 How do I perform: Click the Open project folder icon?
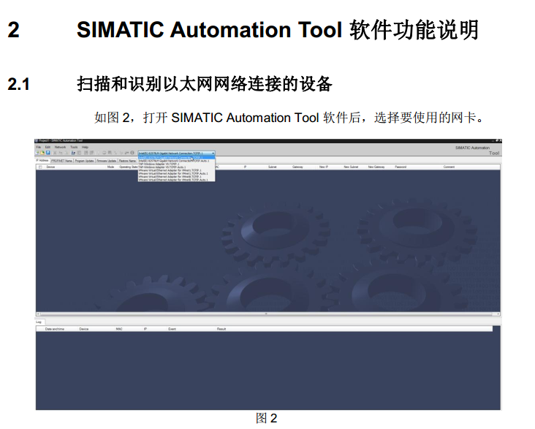pyautogui.click(x=42, y=153)
